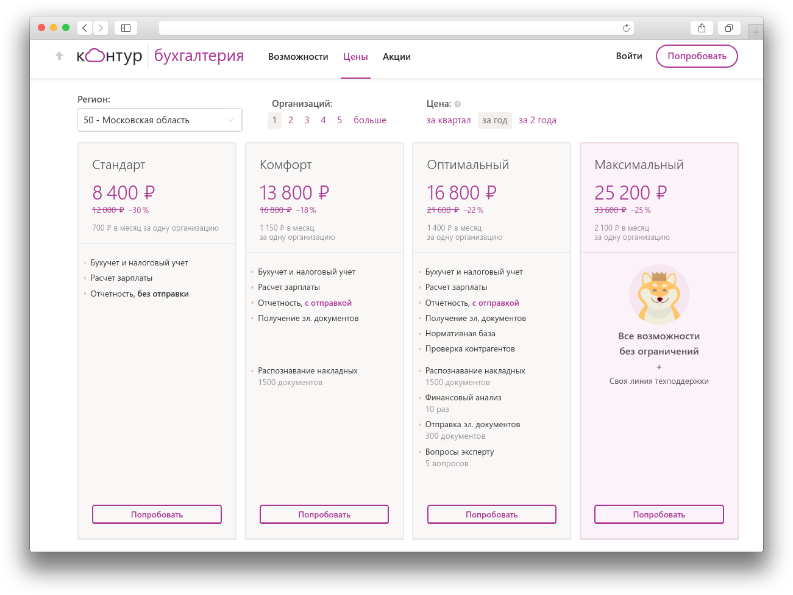This screenshot has width=793, height=595.
Task: Click the Safari back arrow
Action: 85,28
